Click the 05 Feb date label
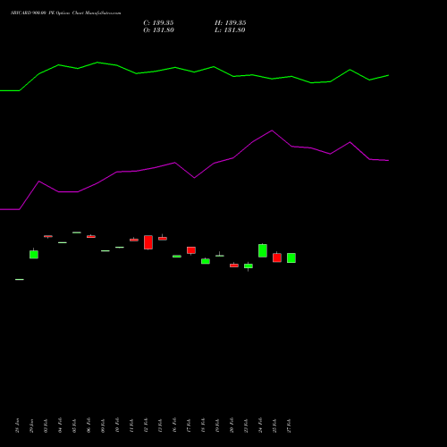 [x=74, y=426]
